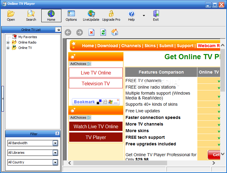Open the Skins page link
Viewport: 227px width, 173px height.
click(x=150, y=46)
